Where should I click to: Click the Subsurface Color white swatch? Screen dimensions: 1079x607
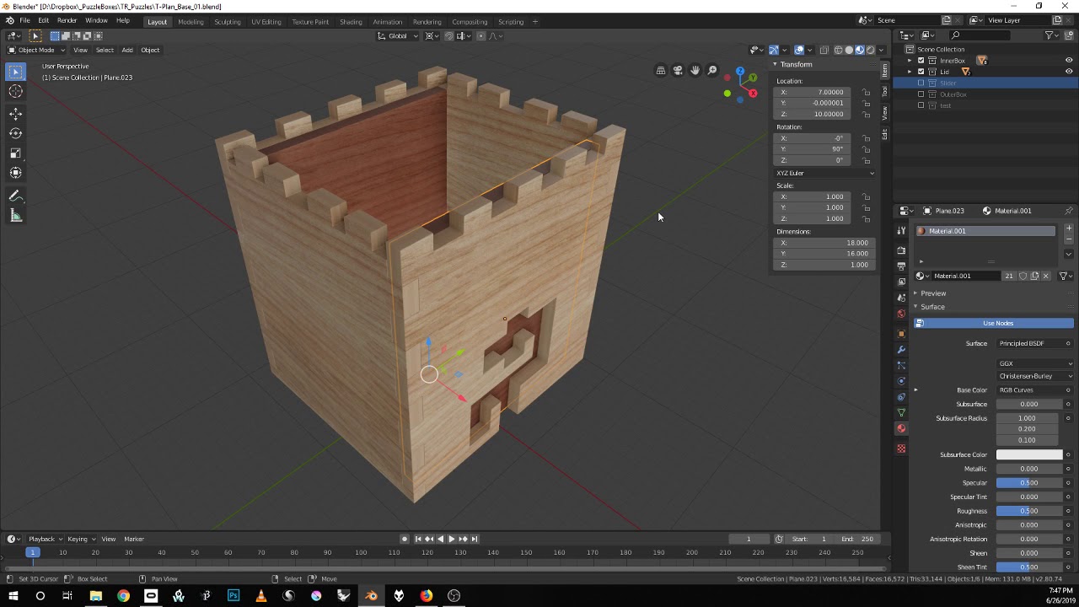click(1029, 455)
